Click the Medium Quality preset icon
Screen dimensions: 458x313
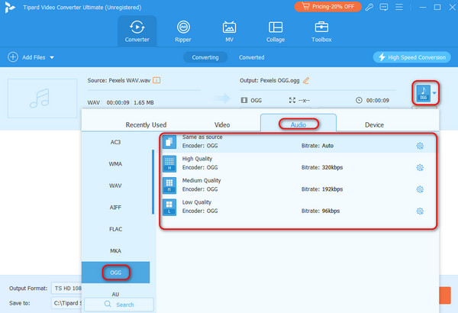coord(169,186)
